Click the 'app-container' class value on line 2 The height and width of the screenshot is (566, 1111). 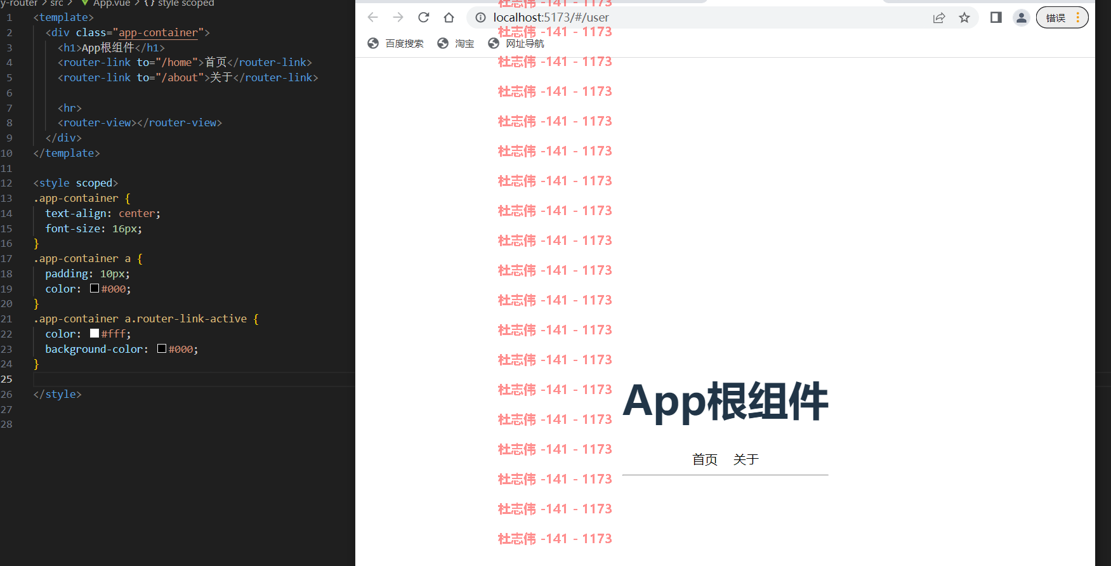(x=159, y=32)
